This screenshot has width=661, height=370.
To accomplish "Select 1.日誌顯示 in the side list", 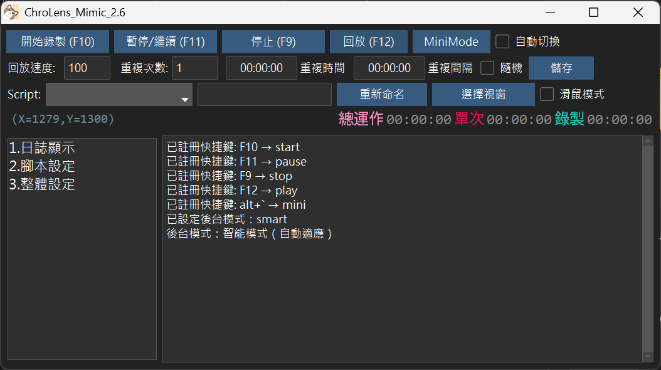I will coord(42,148).
